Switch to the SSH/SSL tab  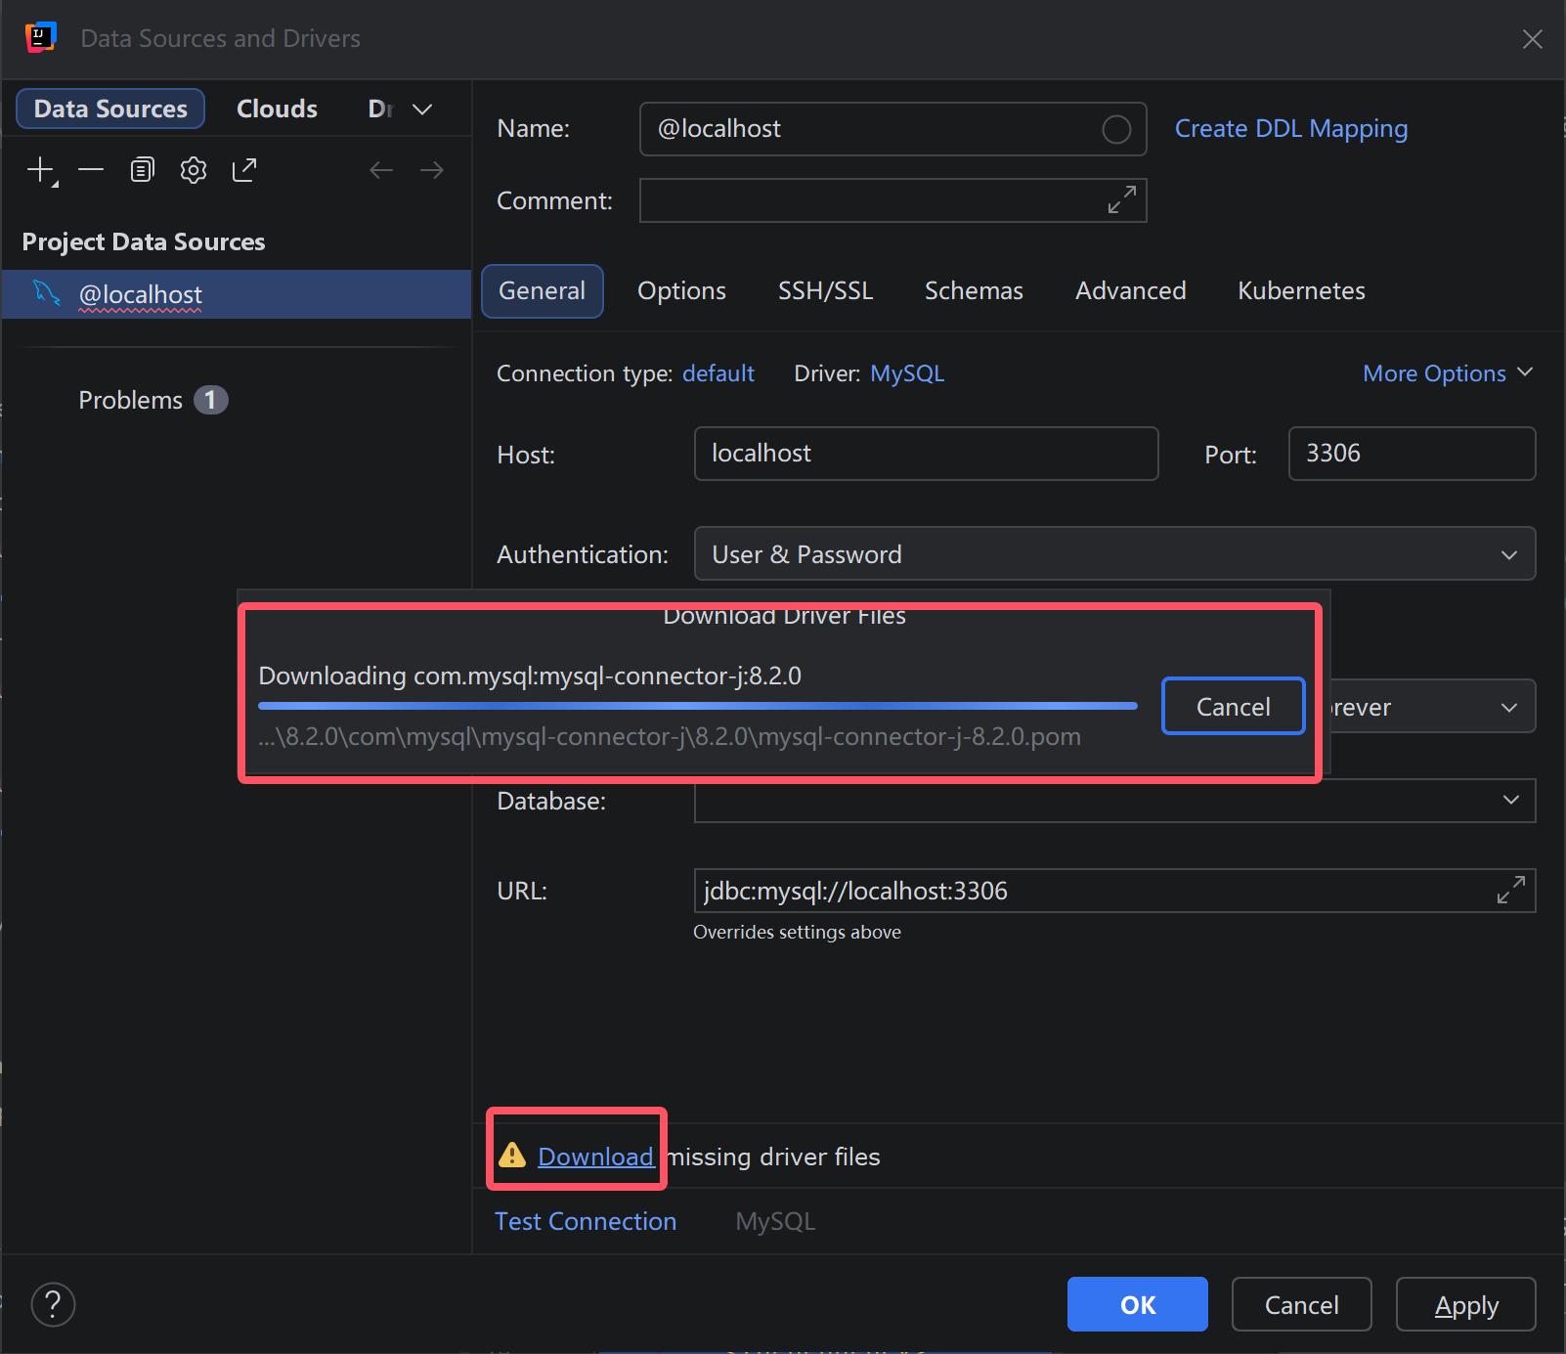[x=825, y=291]
